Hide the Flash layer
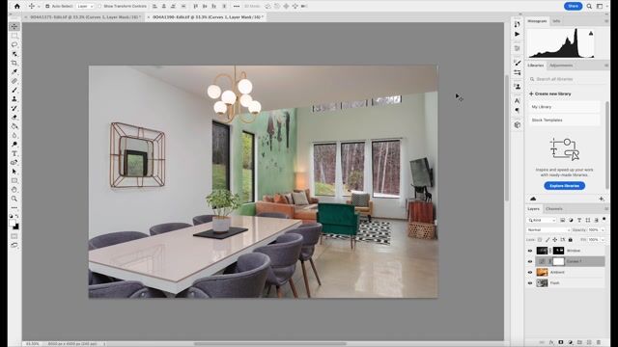The height and width of the screenshot is (347, 618). (530, 282)
